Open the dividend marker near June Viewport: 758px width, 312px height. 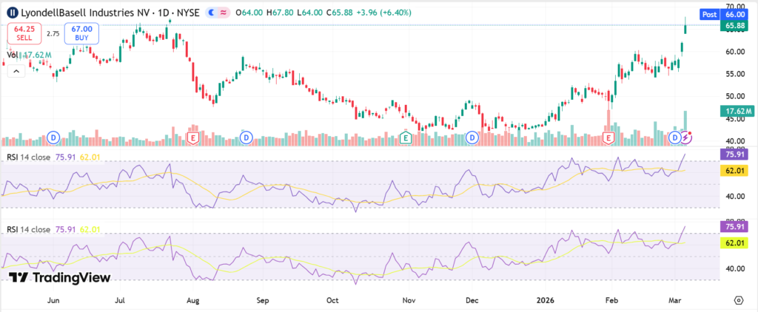[53, 138]
